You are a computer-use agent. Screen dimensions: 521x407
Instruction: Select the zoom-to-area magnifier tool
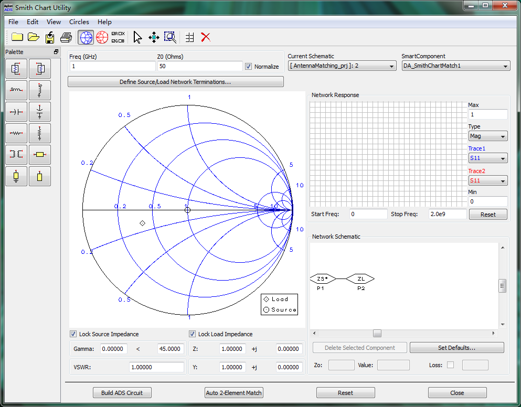pos(171,37)
